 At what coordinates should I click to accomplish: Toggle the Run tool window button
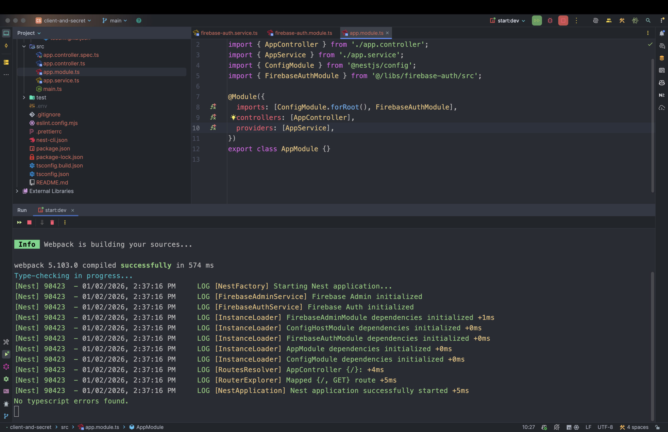click(x=6, y=354)
